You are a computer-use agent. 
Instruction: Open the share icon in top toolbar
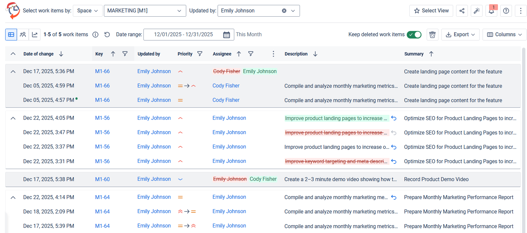tap(462, 11)
